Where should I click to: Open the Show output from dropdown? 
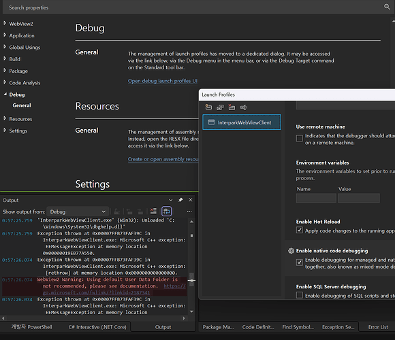tap(78, 211)
